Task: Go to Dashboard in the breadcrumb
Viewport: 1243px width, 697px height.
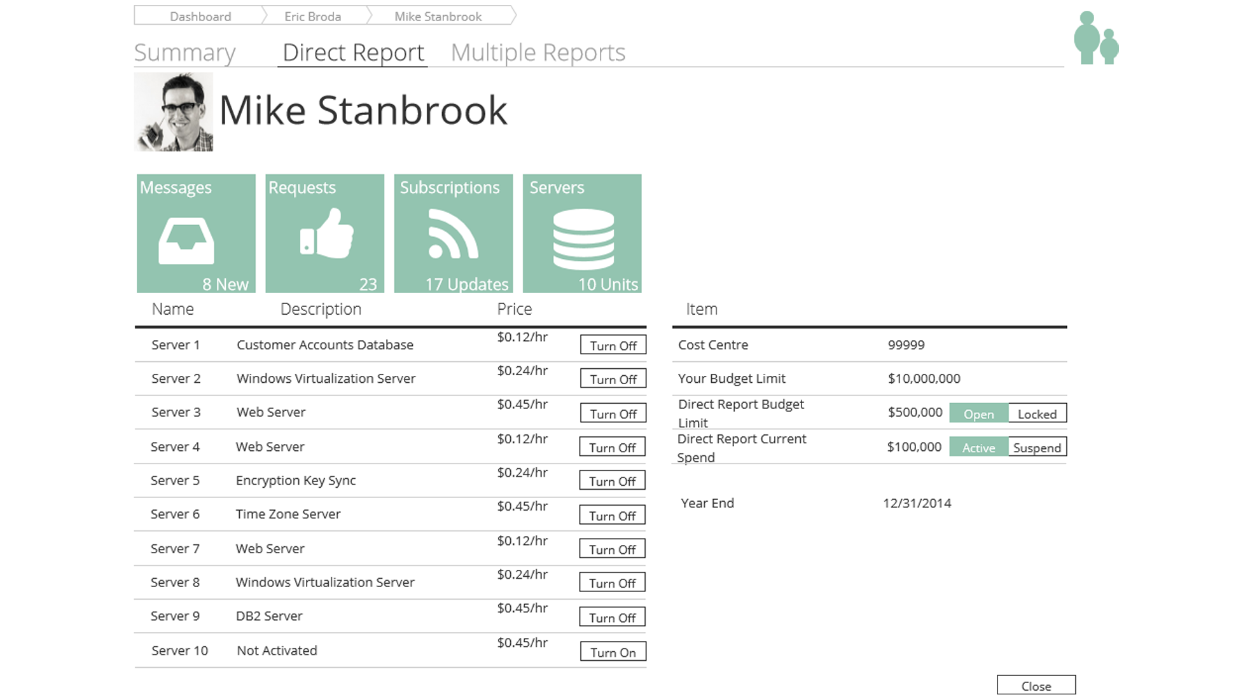Action: (x=200, y=17)
